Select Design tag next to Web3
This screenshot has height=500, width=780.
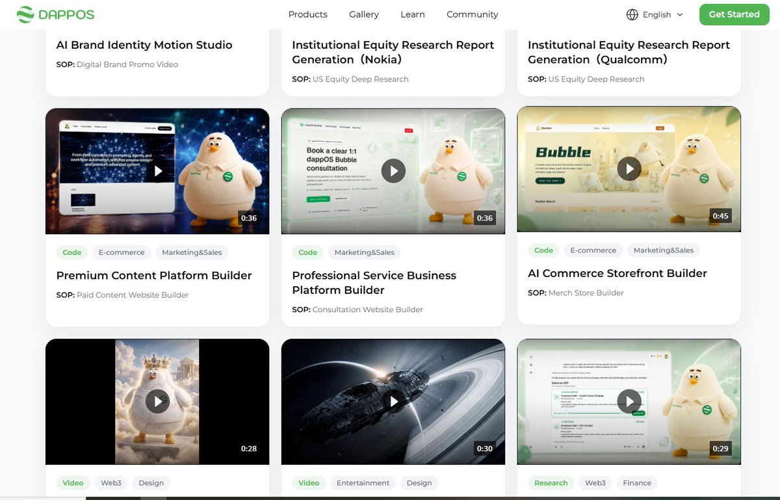[x=151, y=483]
